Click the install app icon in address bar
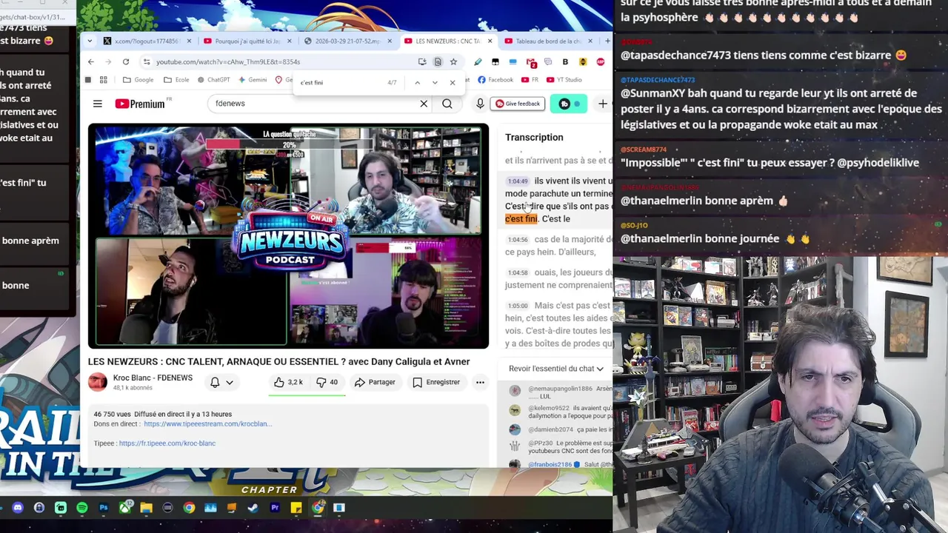This screenshot has width=948, height=533. [x=421, y=62]
